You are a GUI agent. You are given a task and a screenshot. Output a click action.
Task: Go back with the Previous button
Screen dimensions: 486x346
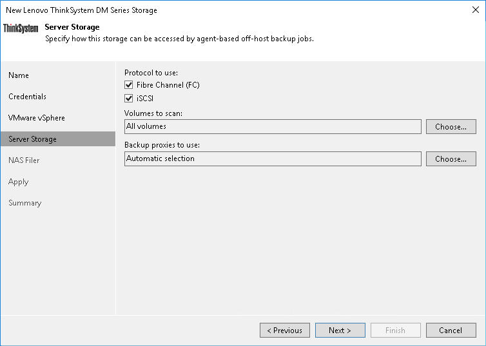284,331
